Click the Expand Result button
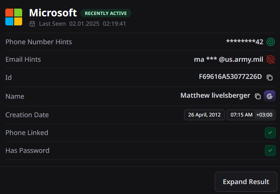The image size is (280, 194). point(246,182)
